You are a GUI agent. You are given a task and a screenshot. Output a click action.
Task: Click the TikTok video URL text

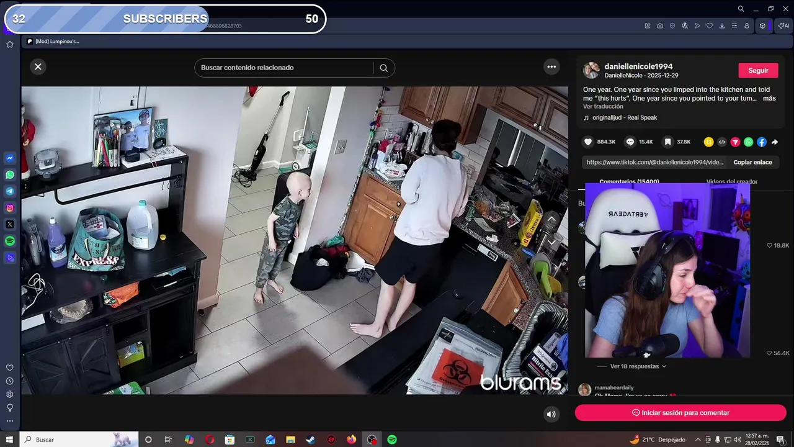(655, 162)
